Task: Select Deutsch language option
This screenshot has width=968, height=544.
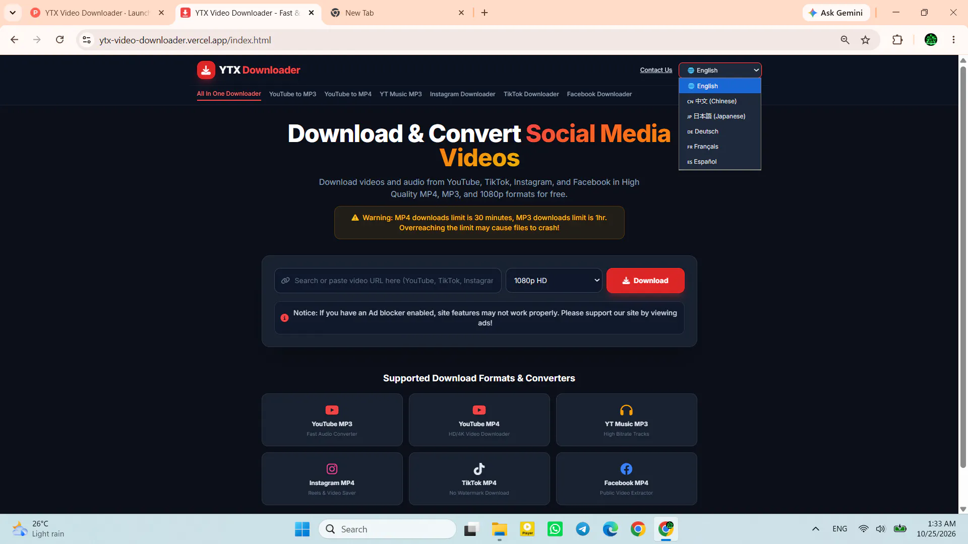Action: pos(720,131)
